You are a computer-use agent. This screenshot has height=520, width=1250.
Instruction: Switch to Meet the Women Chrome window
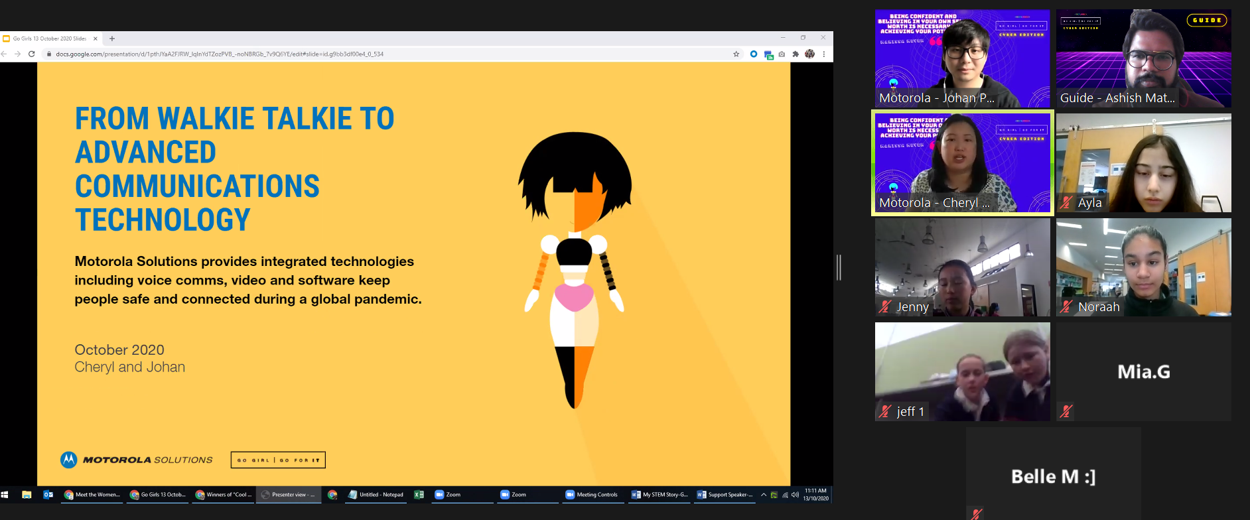[92, 494]
